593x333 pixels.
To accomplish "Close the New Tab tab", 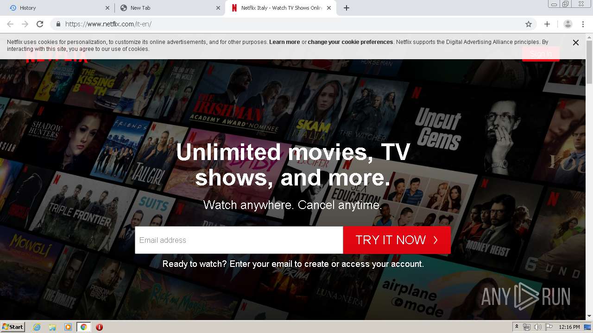I will pyautogui.click(x=218, y=8).
